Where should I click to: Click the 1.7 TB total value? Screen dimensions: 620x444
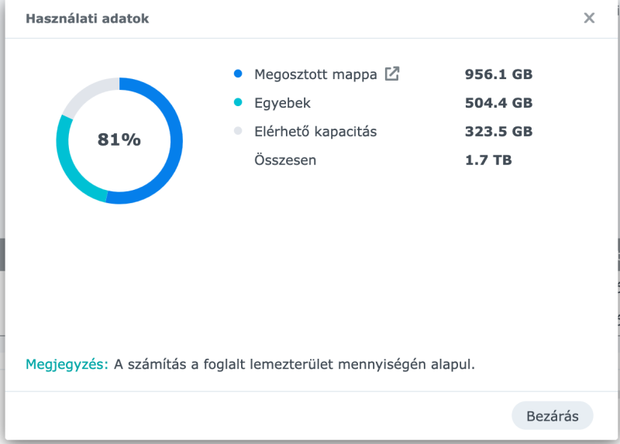[488, 160]
